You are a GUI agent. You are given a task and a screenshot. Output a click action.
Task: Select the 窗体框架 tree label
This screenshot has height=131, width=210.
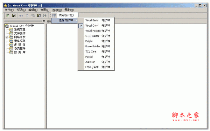click(x=20, y=41)
